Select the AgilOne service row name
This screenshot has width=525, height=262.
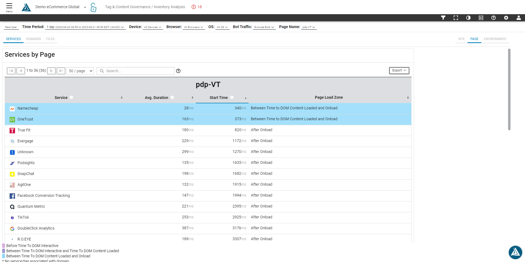(24, 185)
